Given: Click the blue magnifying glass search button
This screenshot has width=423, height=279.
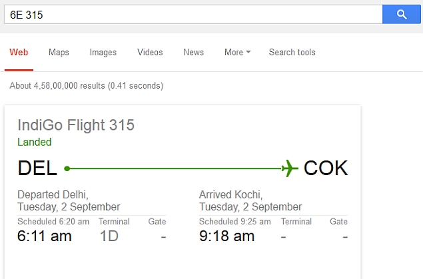Looking at the screenshot, I should pyautogui.click(x=402, y=14).
